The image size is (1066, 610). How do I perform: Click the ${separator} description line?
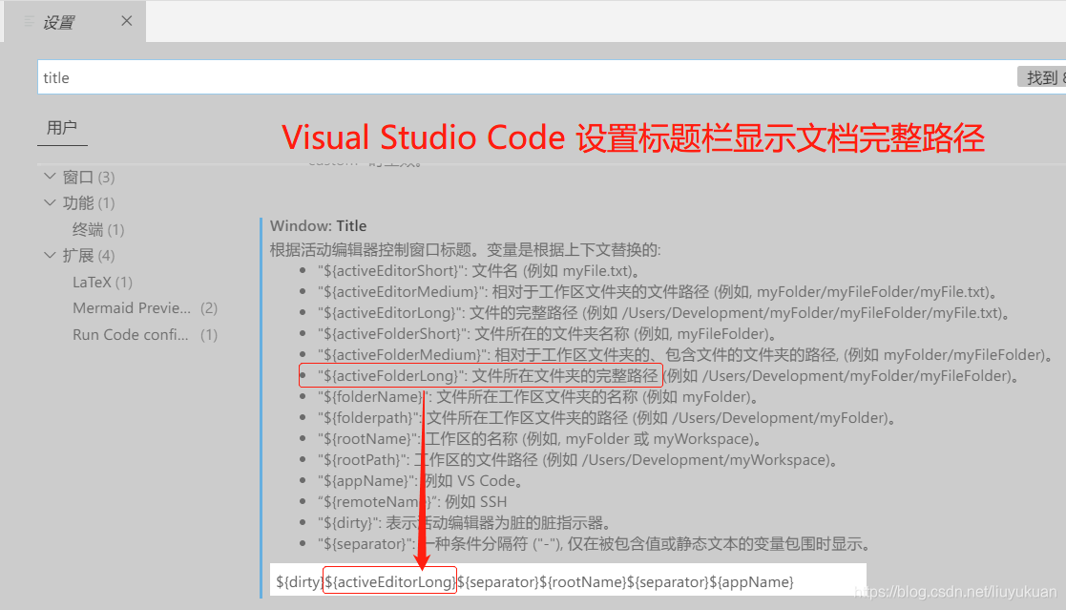[595, 545]
